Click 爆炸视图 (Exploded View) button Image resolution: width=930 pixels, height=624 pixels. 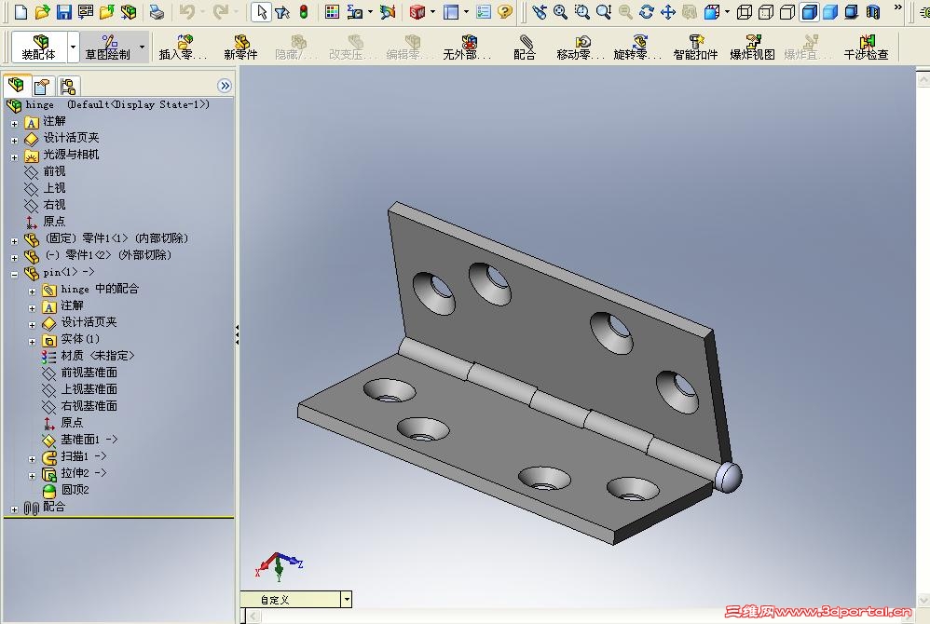click(752, 47)
